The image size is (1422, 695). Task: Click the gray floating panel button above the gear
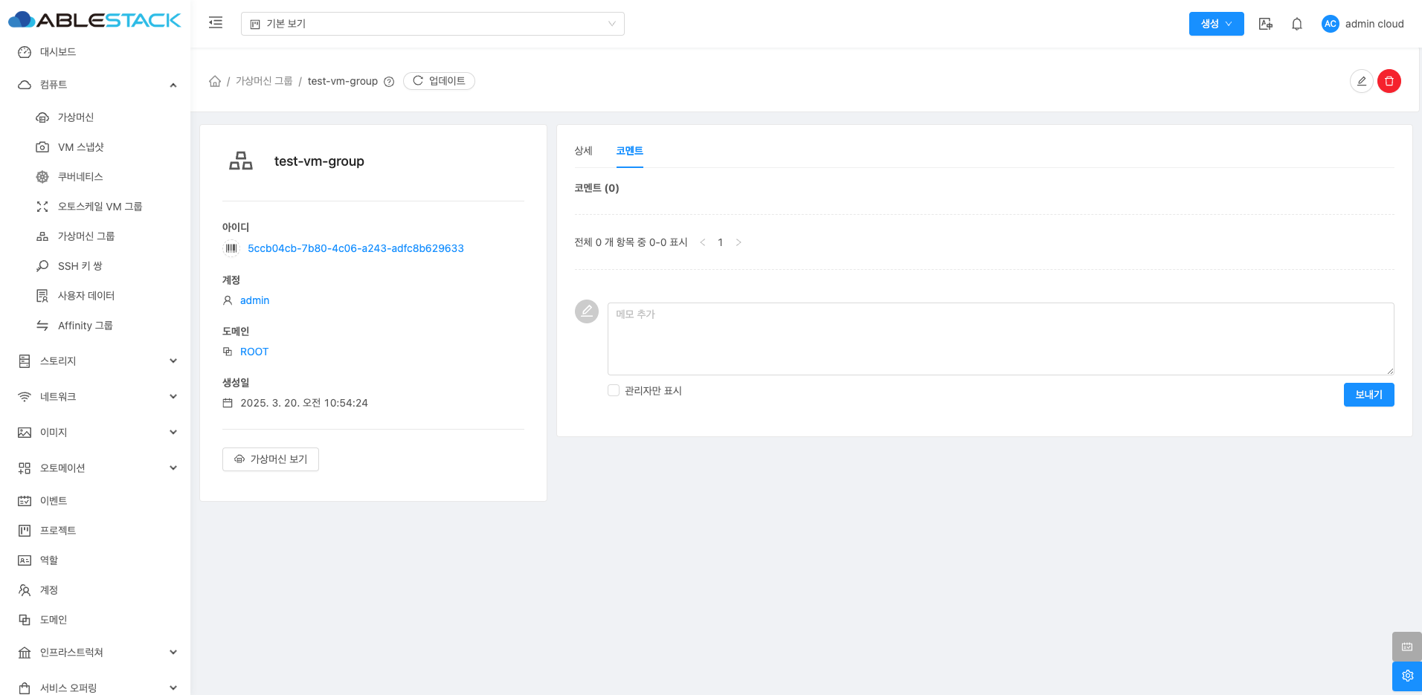[x=1407, y=647]
